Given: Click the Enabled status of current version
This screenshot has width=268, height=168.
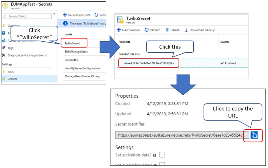Looking at the screenshot, I should click(x=228, y=63).
